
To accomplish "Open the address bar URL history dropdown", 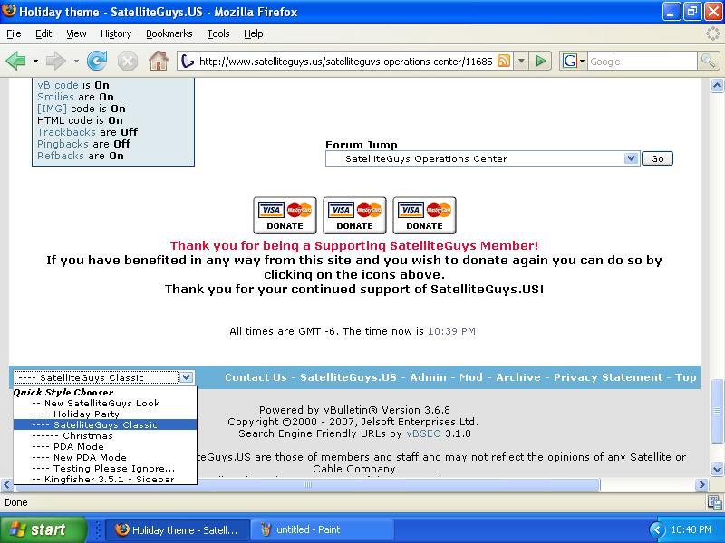I will 522,61.
